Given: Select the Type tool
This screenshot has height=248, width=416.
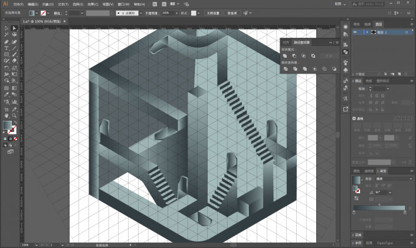Looking at the screenshot, I should coord(6,48).
